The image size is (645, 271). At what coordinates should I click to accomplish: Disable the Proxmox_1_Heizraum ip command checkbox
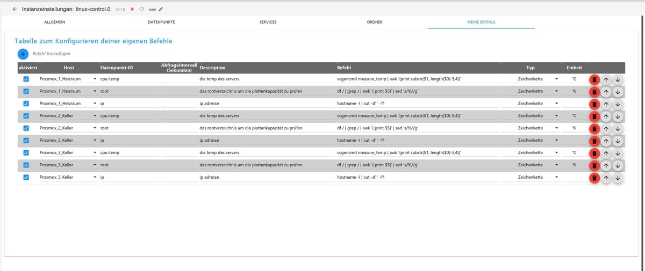click(26, 104)
